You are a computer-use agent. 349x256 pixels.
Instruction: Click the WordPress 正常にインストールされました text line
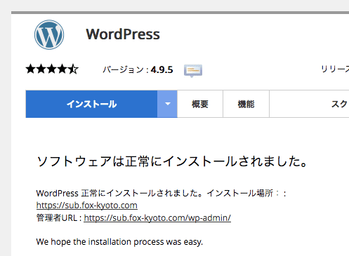[x=162, y=194]
